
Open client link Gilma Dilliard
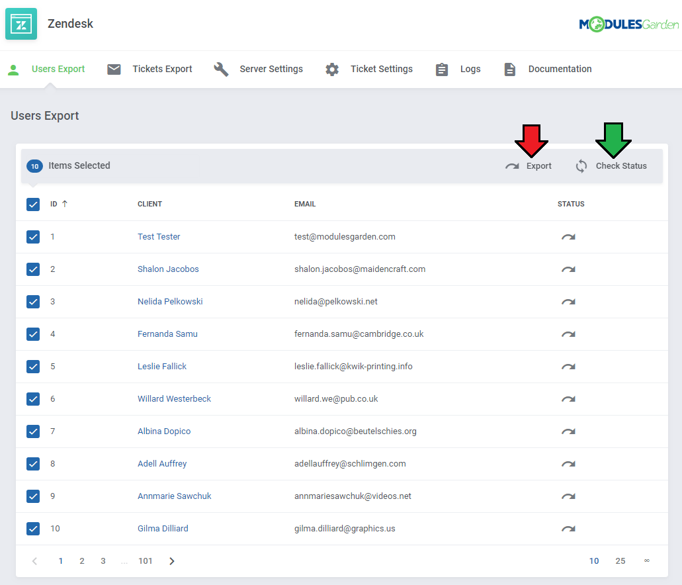[163, 528]
